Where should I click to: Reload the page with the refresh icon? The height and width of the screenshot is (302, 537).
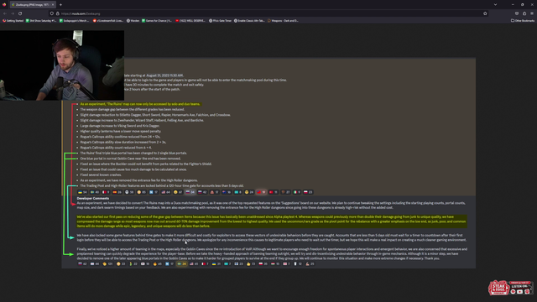[20, 13]
